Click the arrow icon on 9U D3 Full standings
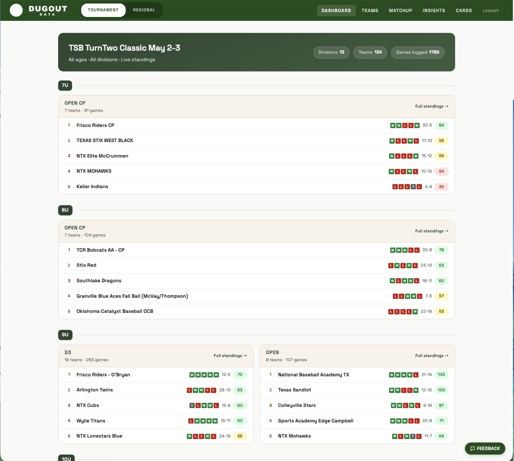The image size is (514, 461). pos(245,355)
